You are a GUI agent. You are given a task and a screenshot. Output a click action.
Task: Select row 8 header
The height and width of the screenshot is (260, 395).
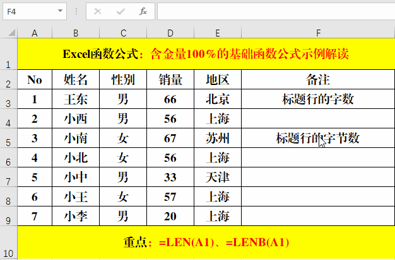9,196
